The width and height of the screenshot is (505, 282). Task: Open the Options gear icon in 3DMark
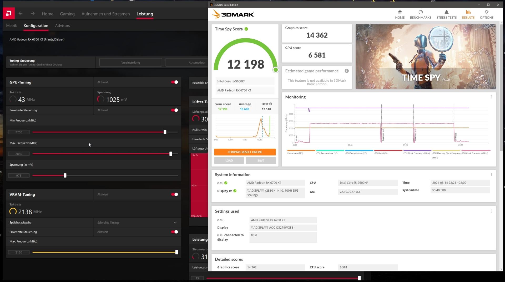(x=487, y=12)
